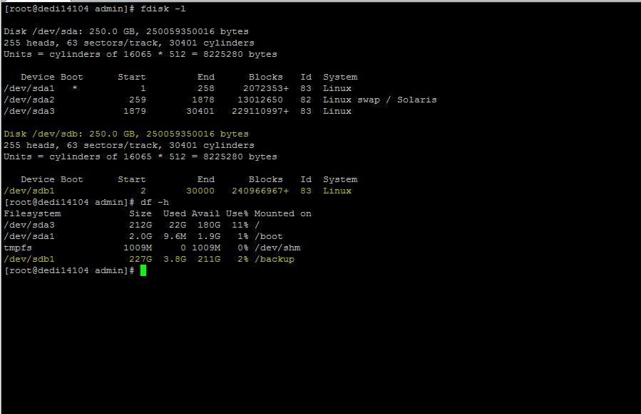Click the 'Mounted on' column header

click(283, 213)
